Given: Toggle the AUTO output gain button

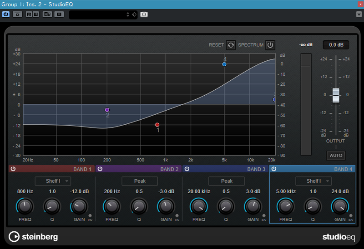Looking at the screenshot, I should [x=336, y=156].
